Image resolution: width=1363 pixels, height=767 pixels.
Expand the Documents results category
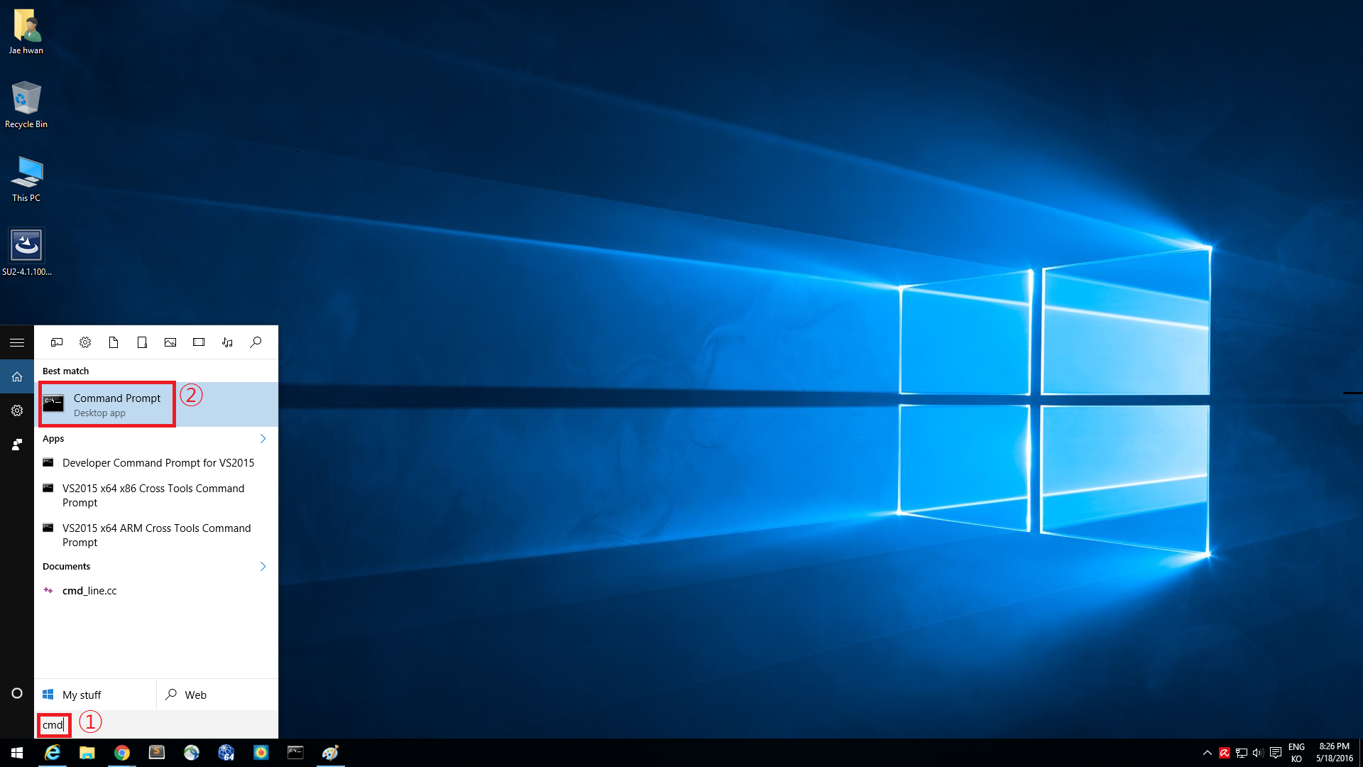coord(263,567)
